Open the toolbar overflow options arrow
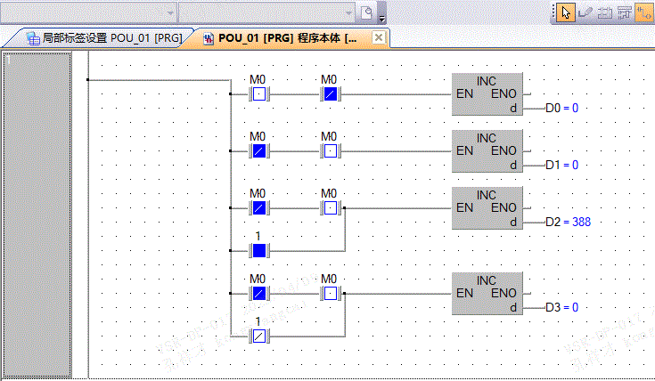 tap(382, 14)
